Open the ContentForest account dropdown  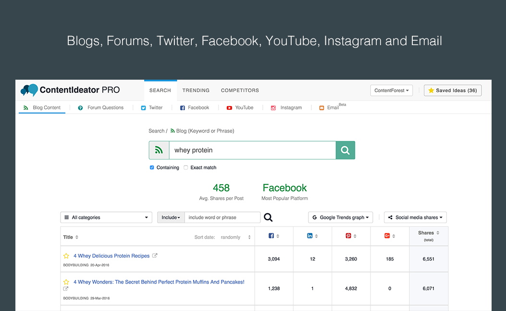pos(392,91)
